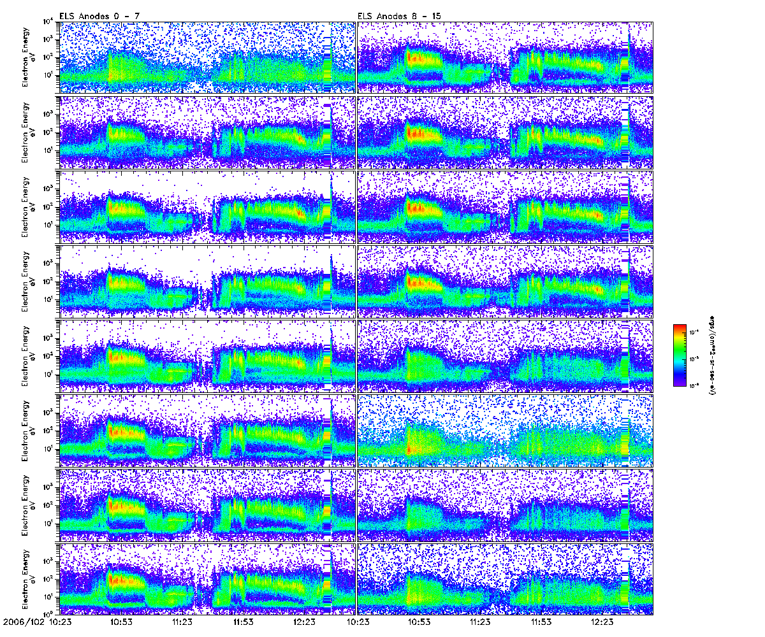Screen dimensions: 765x637
Task: Select the second spectrogram under ELS Anodes 0 - 7
Action: click(x=207, y=132)
